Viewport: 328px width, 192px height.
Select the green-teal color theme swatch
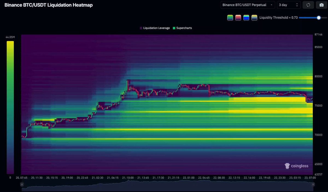click(x=230, y=18)
